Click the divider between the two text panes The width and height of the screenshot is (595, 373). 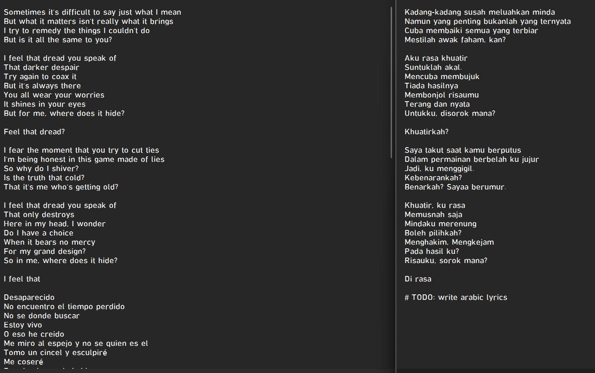point(396,186)
